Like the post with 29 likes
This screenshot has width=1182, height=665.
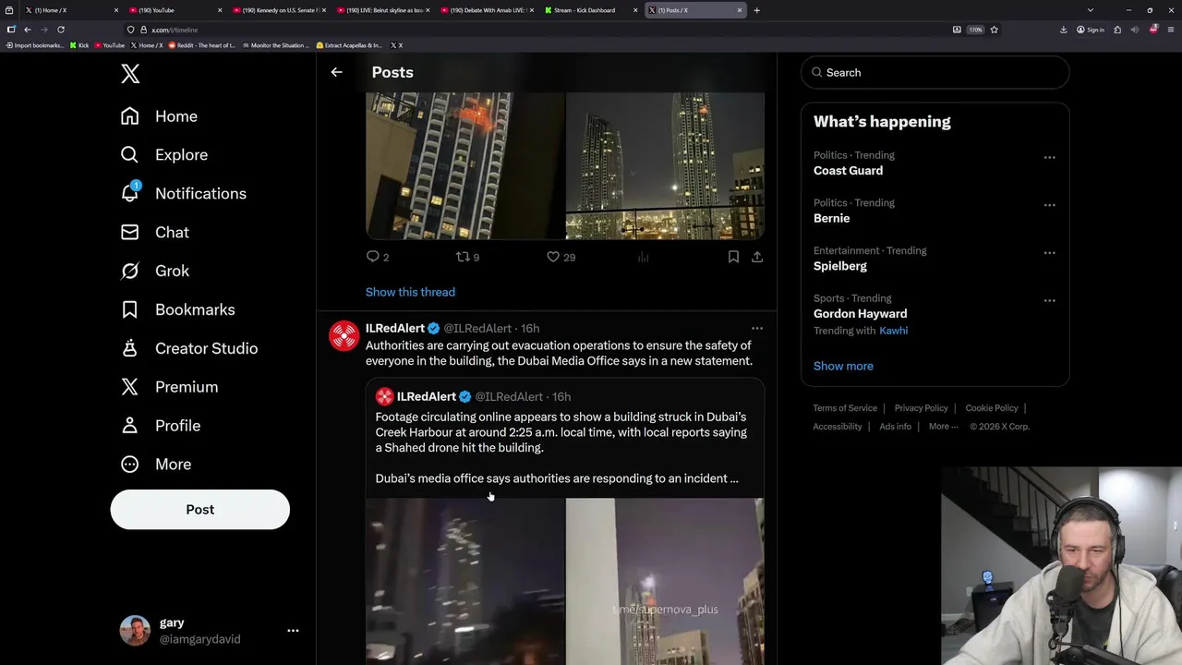pos(561,257)
